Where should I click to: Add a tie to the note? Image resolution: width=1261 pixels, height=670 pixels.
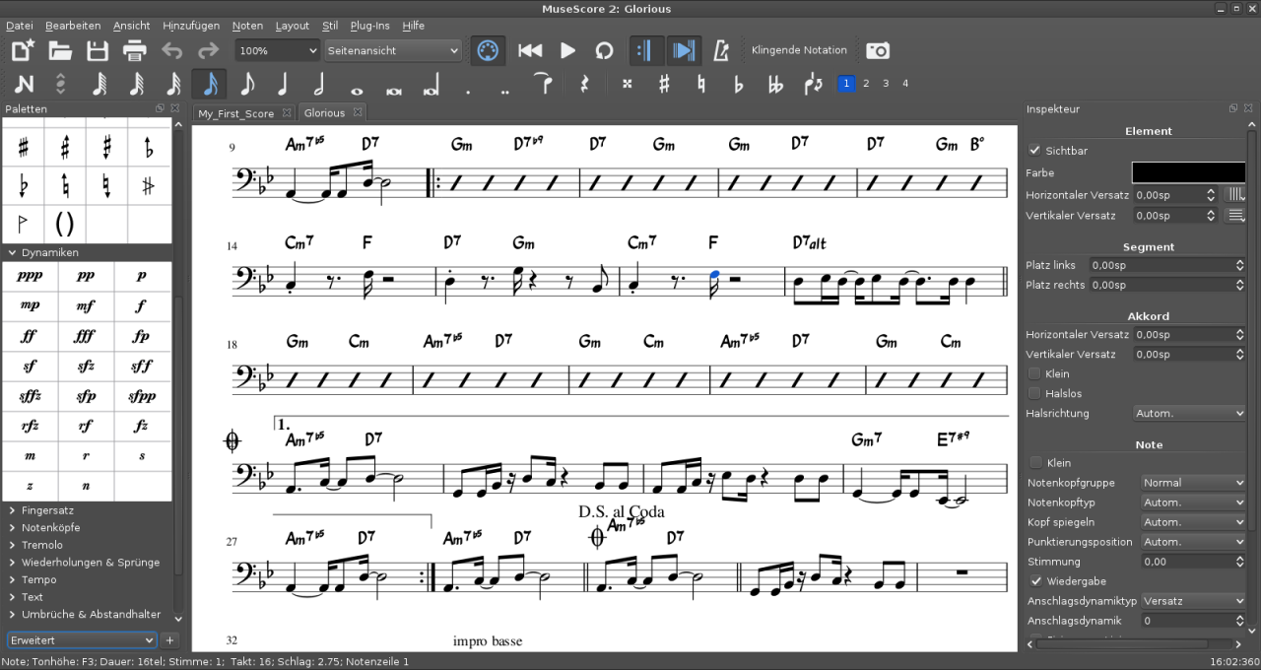[542, 84]
